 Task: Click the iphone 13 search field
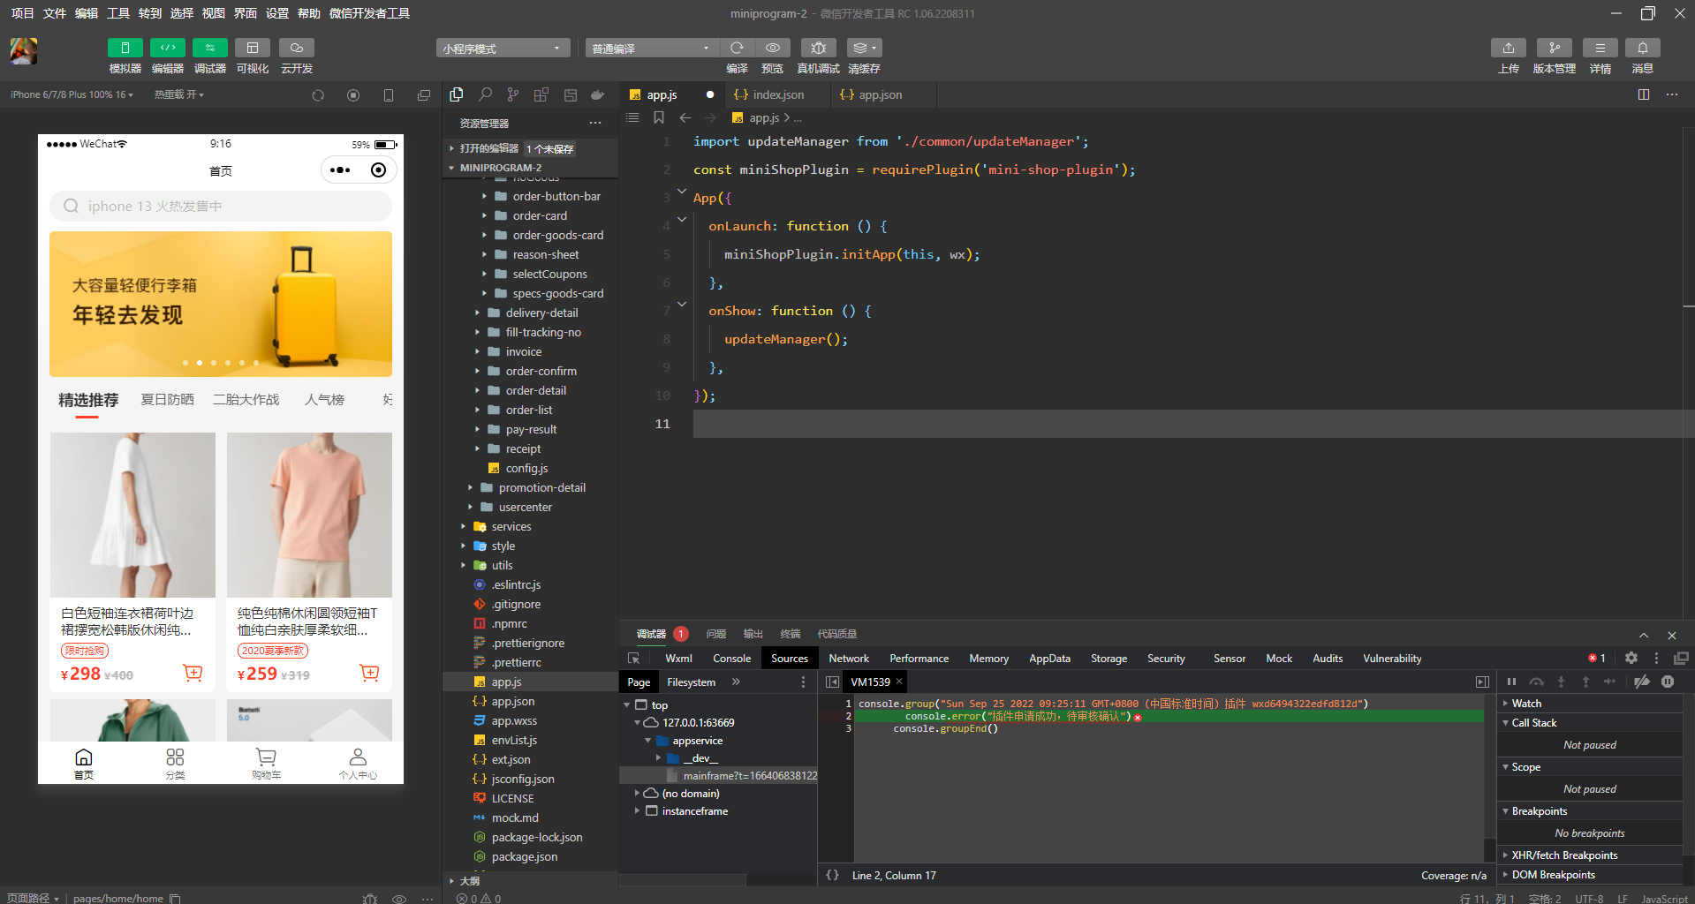[x=221, y=207]
